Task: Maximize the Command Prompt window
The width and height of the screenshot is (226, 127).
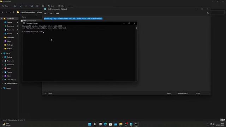Action: tap(129, 23)
